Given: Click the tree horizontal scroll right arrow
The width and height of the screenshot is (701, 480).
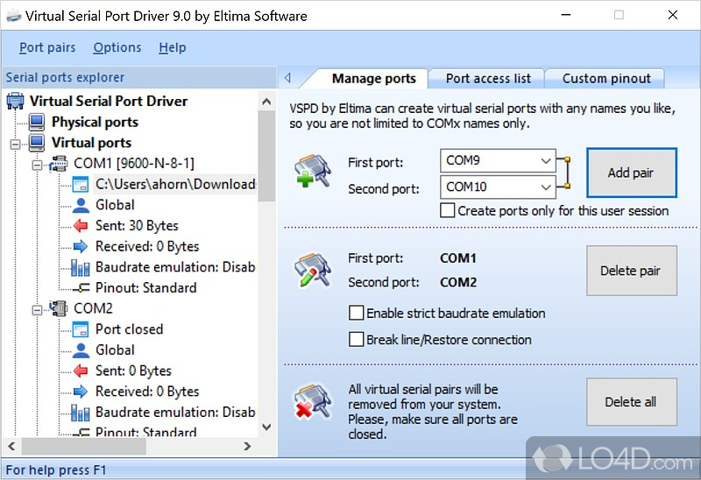Looking at the screenshot, I should [x=248, y=446].
